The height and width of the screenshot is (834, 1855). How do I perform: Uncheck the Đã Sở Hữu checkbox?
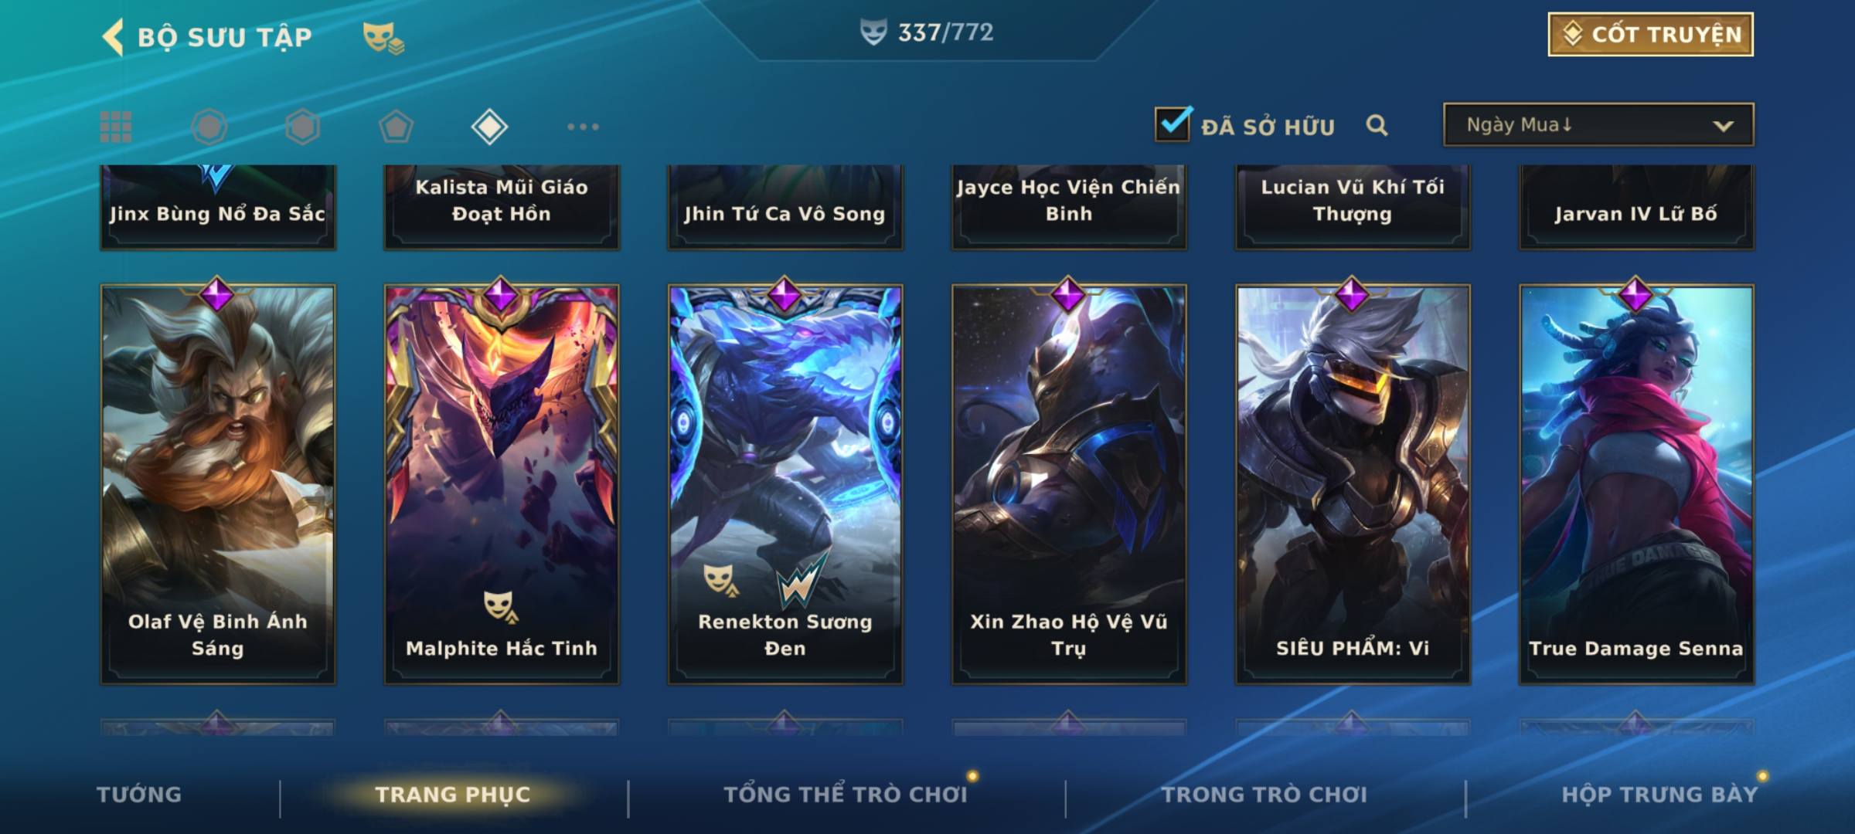(1173, 124)
